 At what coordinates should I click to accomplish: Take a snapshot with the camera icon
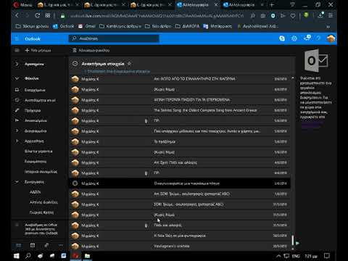pos(263,16)
